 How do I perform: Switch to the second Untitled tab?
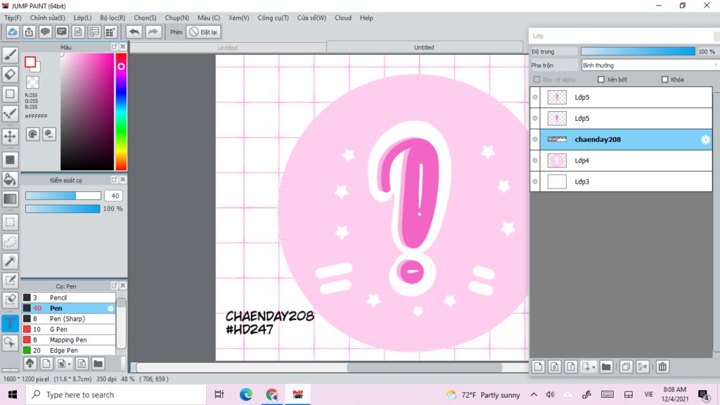(424, 48)
